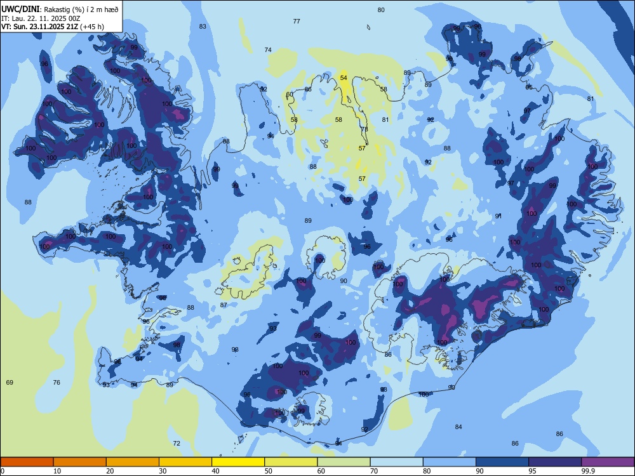Viewport: 635px width, 476px height.
Task: Click the map humidity value '78'
Action: tap(364, 129)
